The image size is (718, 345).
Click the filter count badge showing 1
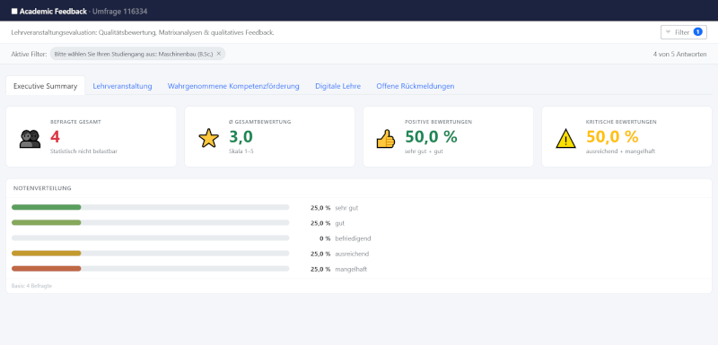point(698,32)
